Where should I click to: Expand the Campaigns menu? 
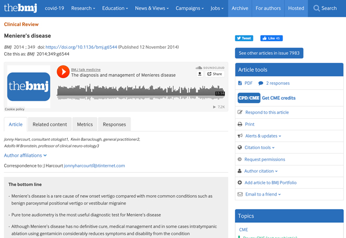pos(190,8)
